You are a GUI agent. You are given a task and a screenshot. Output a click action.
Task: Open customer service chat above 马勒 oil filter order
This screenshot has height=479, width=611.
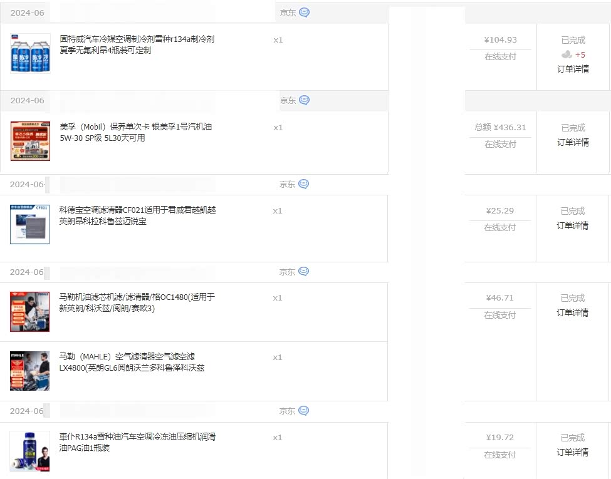coord(303,272)
